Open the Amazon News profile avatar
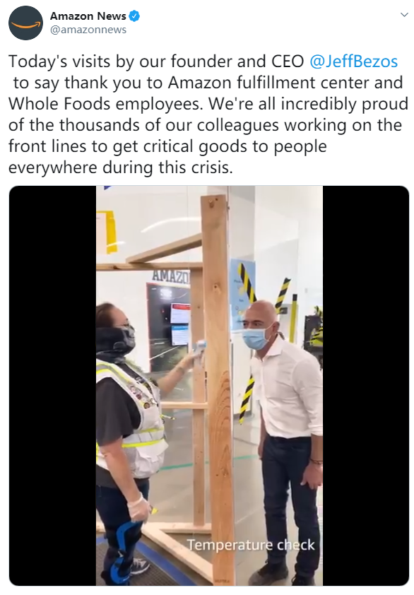This screenshot has height=595, width=414. pos(26,23)
